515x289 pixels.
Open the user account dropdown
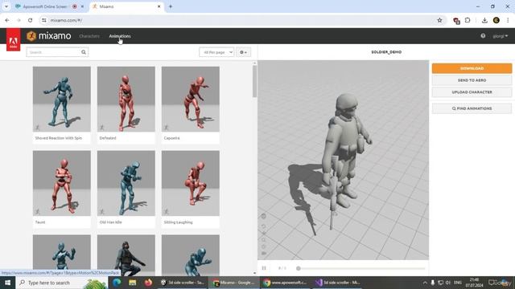click(501, 36)
